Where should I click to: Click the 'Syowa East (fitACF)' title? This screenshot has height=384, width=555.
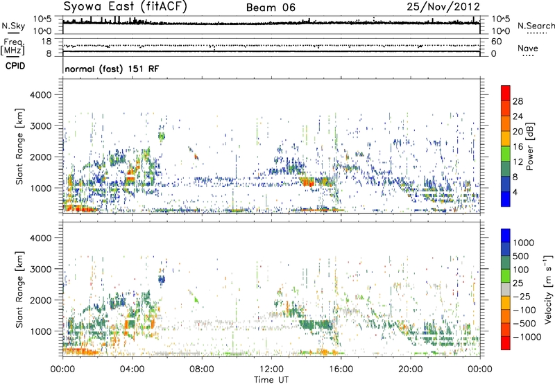[125, 7]
